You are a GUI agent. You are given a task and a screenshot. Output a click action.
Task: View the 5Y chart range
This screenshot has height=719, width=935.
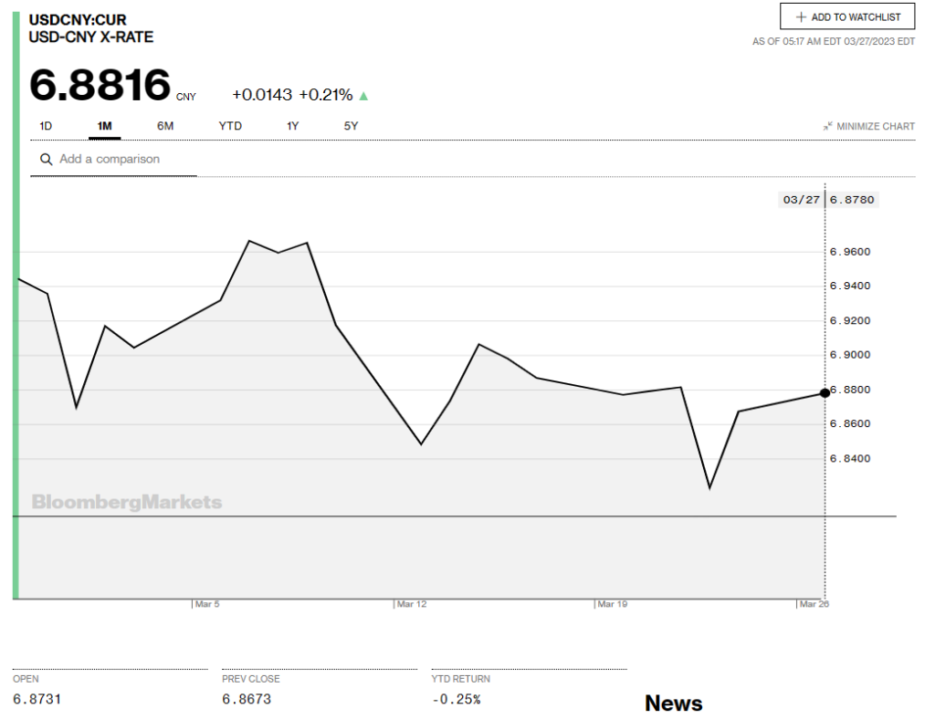[x=352, y=126]
